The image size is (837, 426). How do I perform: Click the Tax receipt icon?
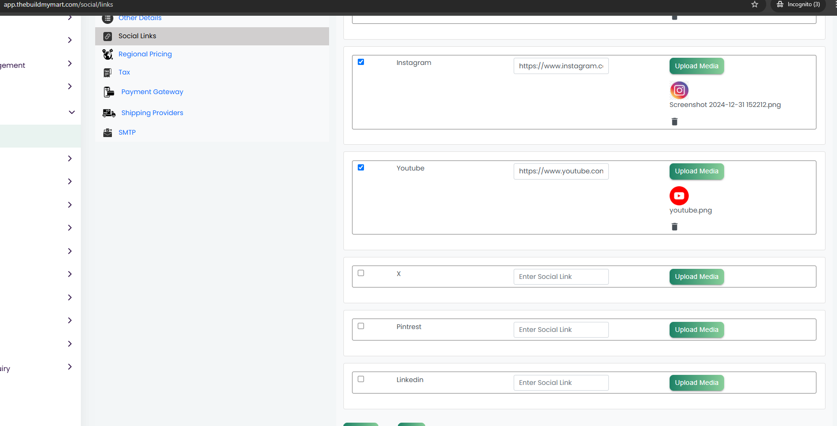point(108,73)
